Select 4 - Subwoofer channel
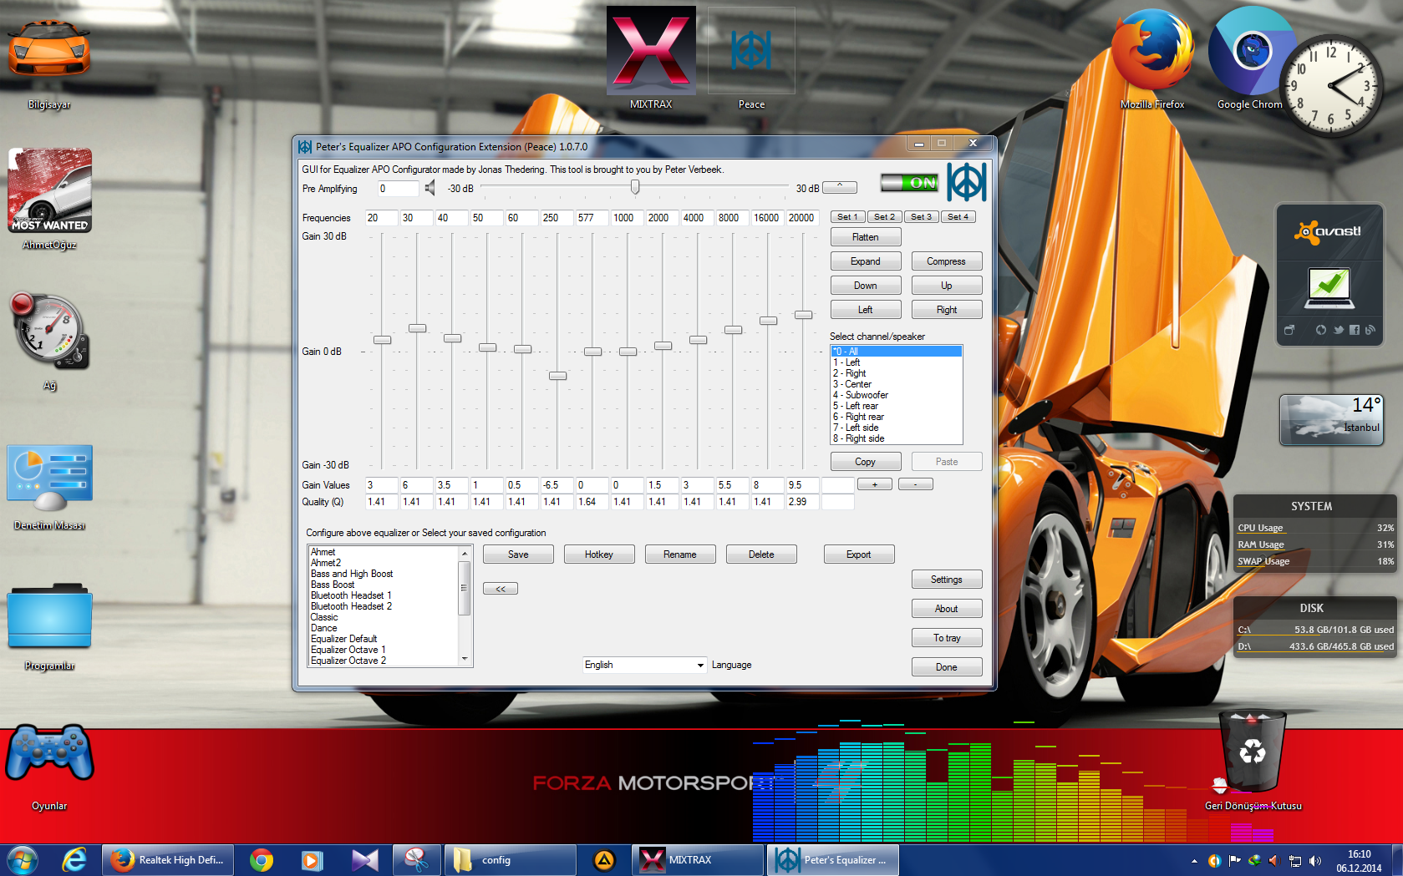1403x876 pixels. point(896,395)
